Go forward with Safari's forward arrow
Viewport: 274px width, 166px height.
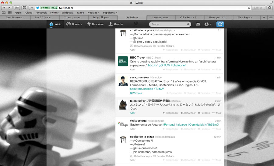10,8
